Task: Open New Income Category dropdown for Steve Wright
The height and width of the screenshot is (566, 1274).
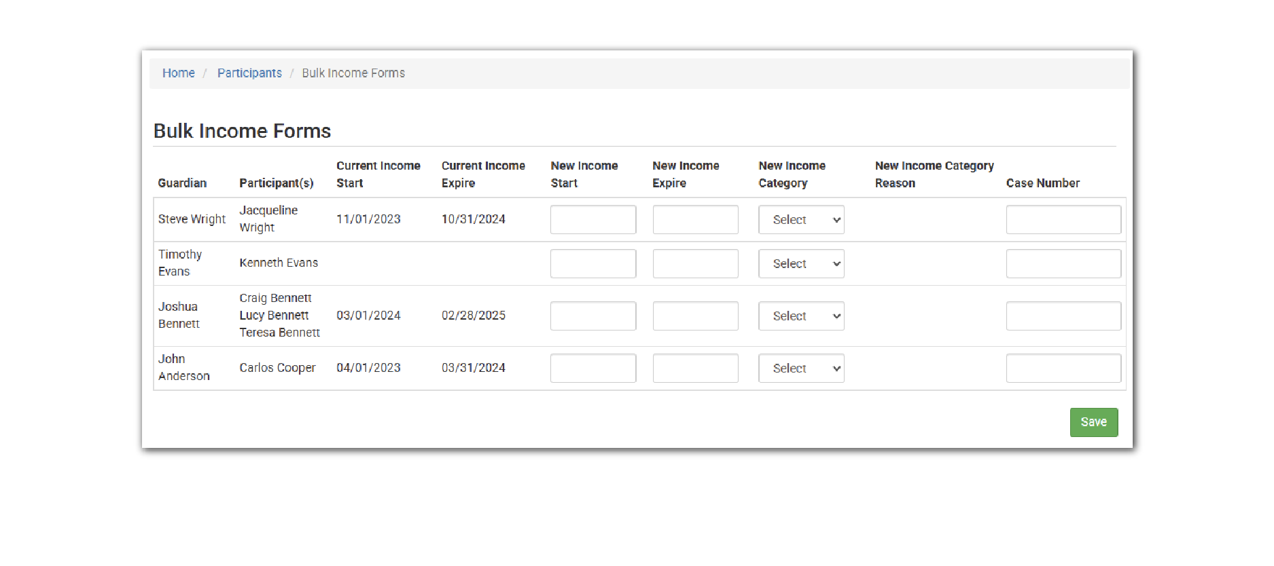Action: pos(801,220)
